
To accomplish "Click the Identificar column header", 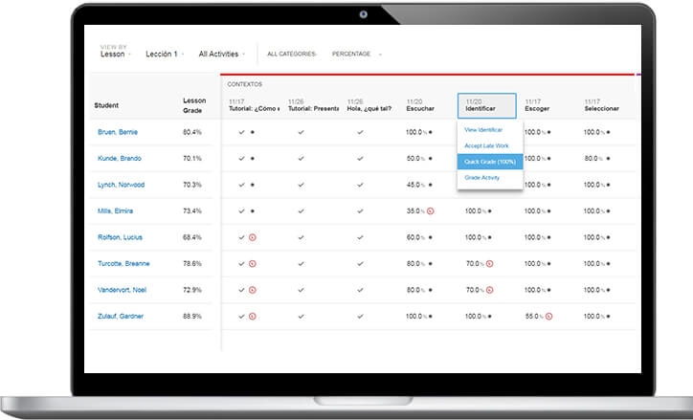I will click(486, 104).
